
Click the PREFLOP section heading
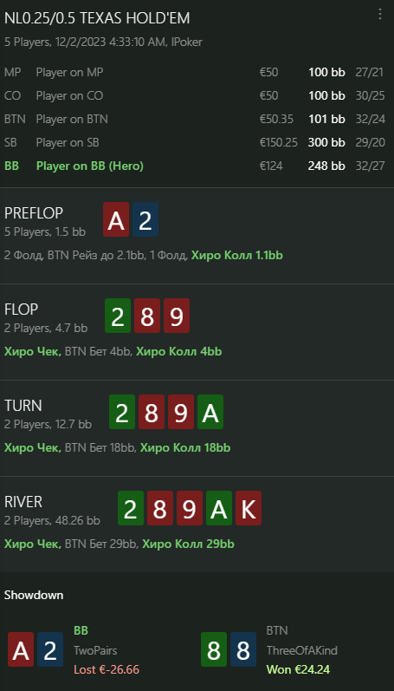click(34, 213)
